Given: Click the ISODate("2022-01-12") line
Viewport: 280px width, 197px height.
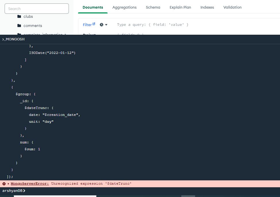Looking at the screenshot, I should pyautogui.click(x=52, y=53).
